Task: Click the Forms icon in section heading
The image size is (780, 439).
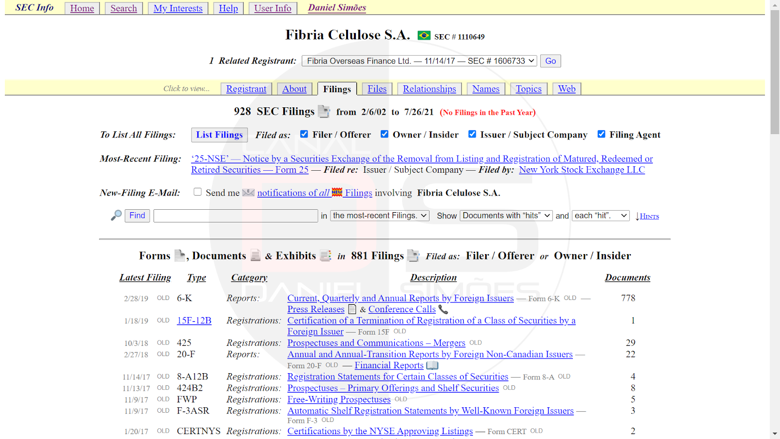Action: coord(180,255)
